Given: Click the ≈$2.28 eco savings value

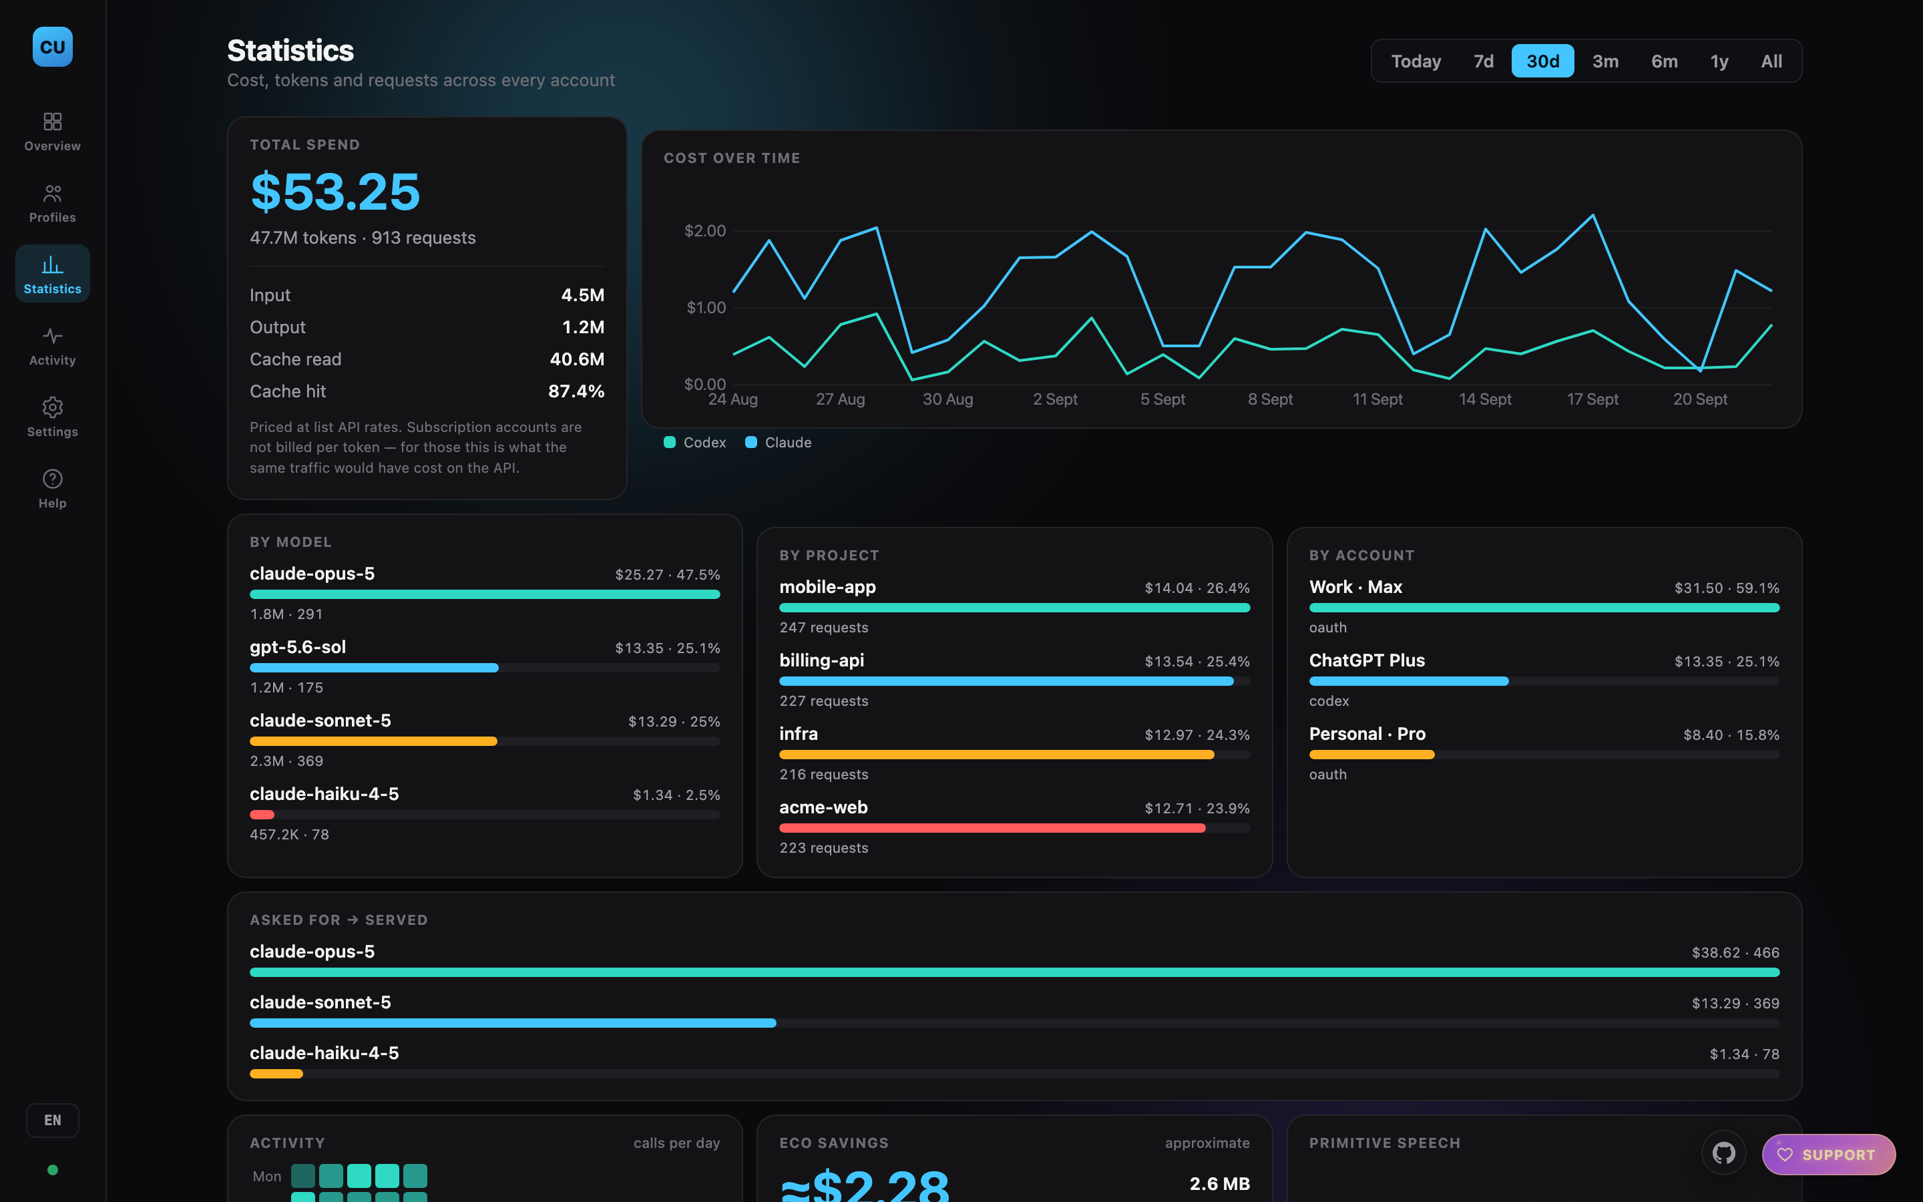Looking at the screenshot, I should coord(865,1185).
